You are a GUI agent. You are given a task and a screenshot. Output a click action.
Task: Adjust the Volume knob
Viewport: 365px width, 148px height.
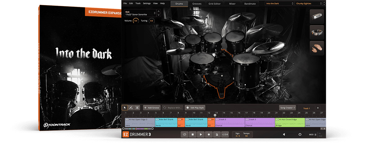click(136, 21)
